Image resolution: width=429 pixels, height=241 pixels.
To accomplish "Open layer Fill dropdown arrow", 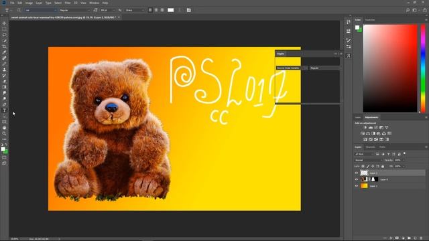I will coord(404,166).
